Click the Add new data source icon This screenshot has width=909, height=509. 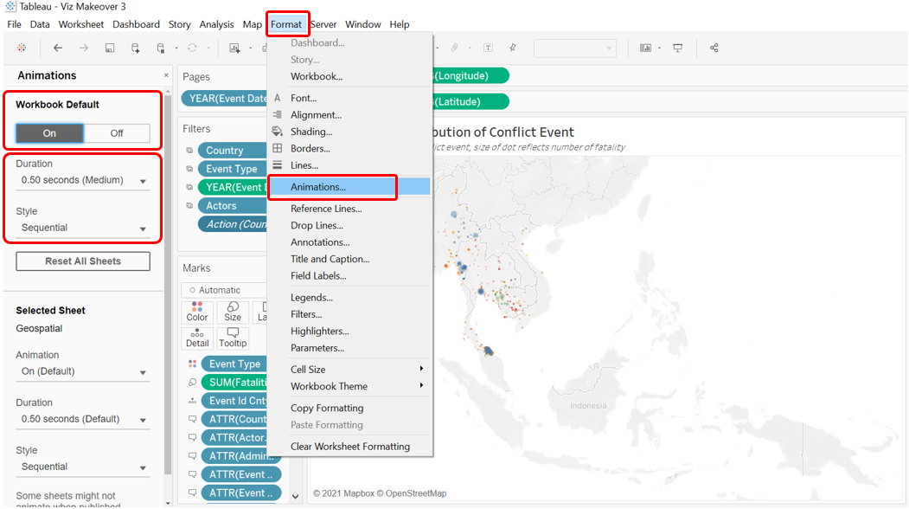pyautogui.click(x=136, y=48)
